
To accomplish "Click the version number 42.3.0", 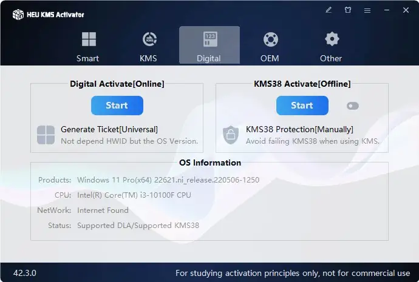I will [25, 273].
